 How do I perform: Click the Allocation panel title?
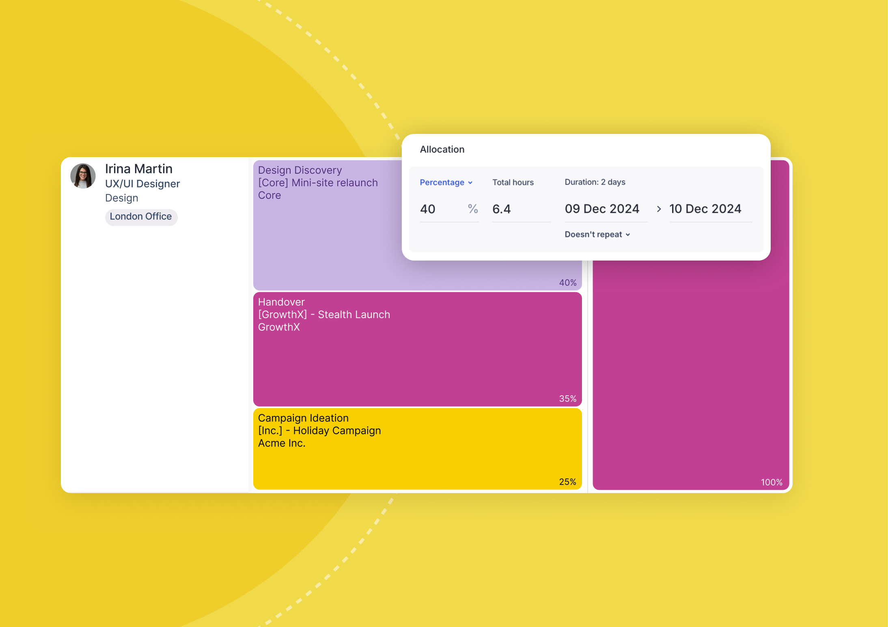[x=442, y=149]
